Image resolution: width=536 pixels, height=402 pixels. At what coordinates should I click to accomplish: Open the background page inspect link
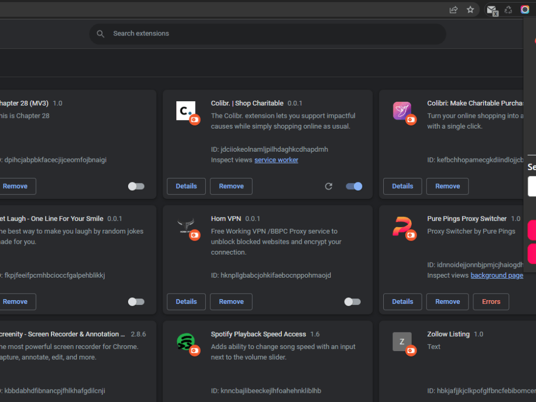coord(497,276)
